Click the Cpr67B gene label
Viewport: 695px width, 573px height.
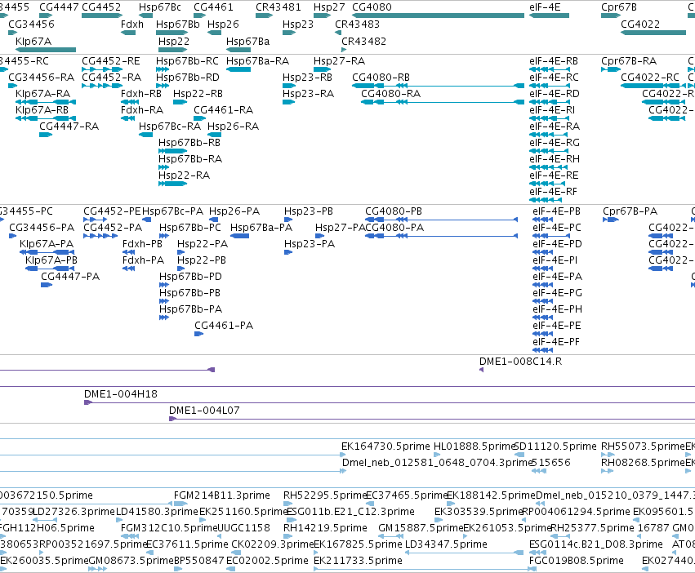pos(619,7)
